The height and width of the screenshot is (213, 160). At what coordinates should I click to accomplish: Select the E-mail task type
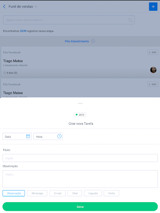pyautogui.click(x=57, y=193)
